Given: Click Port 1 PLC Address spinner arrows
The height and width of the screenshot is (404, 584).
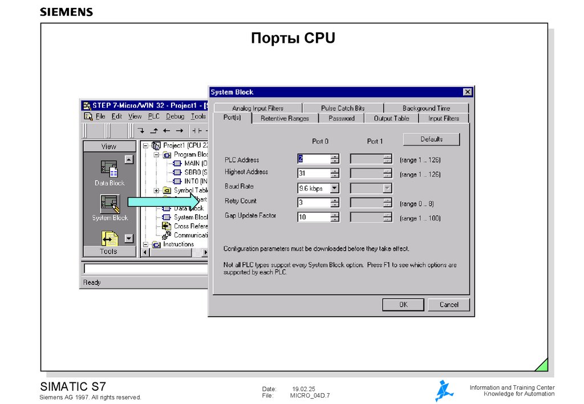Looking at the screenshot, I should (388, 159).
